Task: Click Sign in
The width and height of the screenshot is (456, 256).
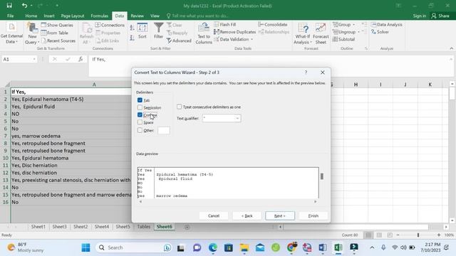Action: tap(420, 16)
